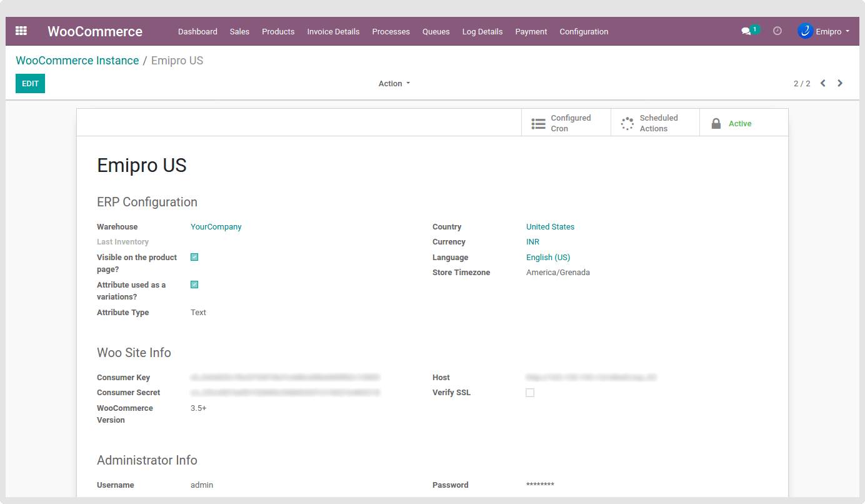Click the blurred Host URL value

pyautogui.click(x=591, y=378)
